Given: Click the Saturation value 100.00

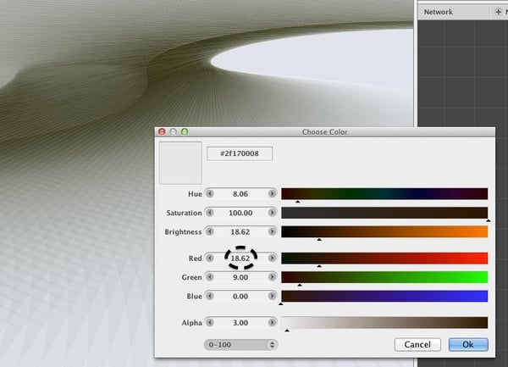Looking at the screenshot, I should pos(240,213).
